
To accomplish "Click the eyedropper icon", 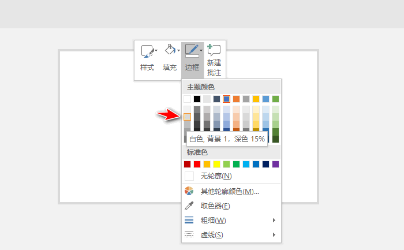I will (189, 206).
